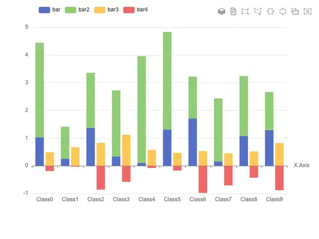Click the bar2 legend text label

(84, 10)
